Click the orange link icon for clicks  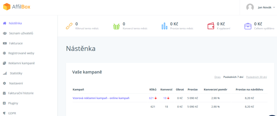click(x=69, y=26)
